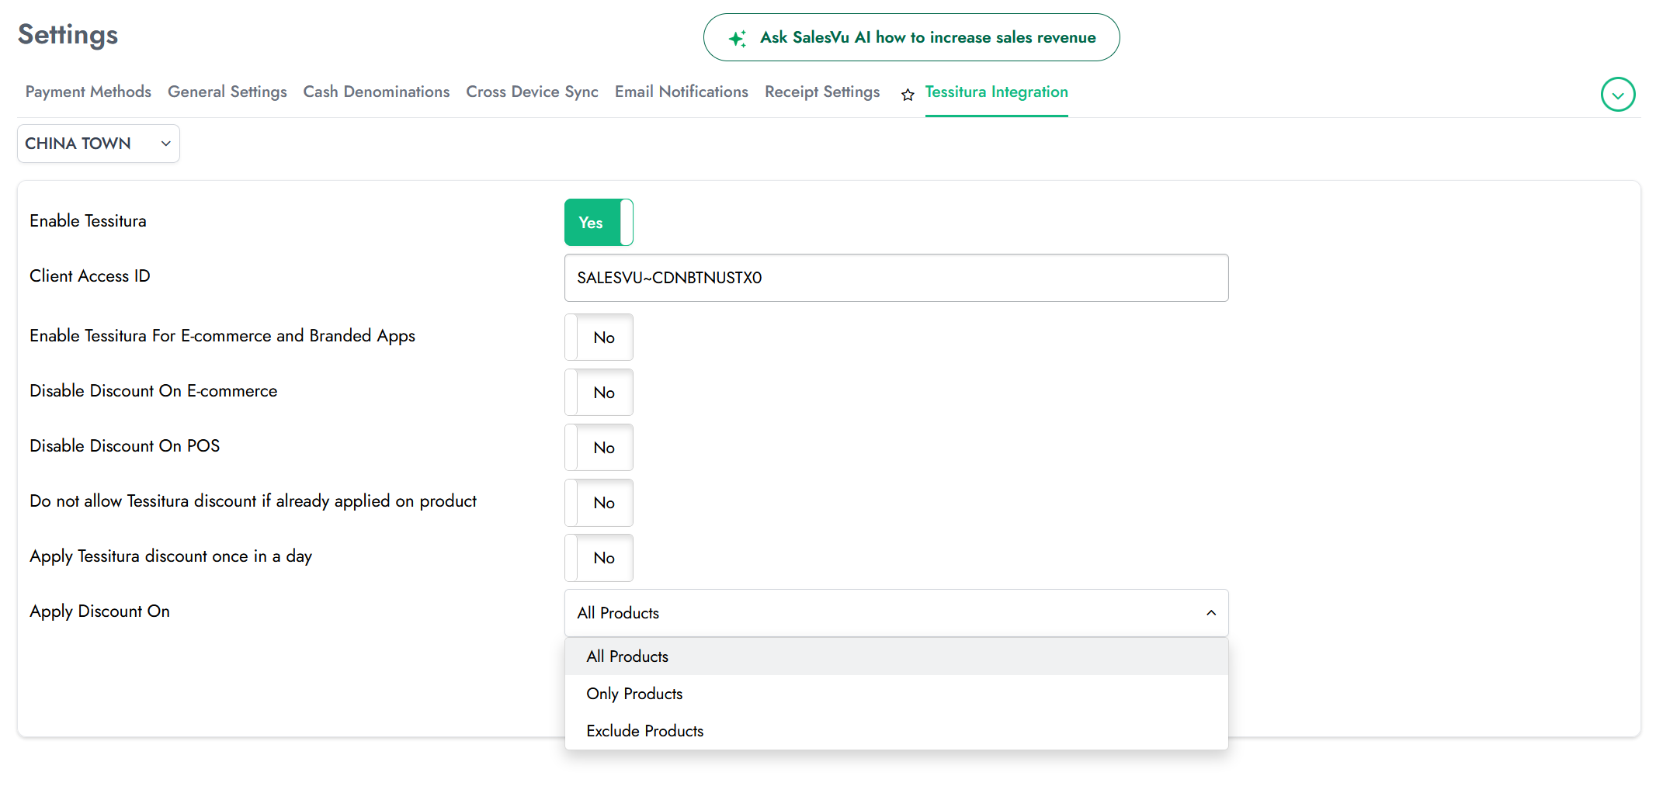1656x800 pixels.
Task: Toggle Disable Discount On E-commerce switch
Action: 599,393
